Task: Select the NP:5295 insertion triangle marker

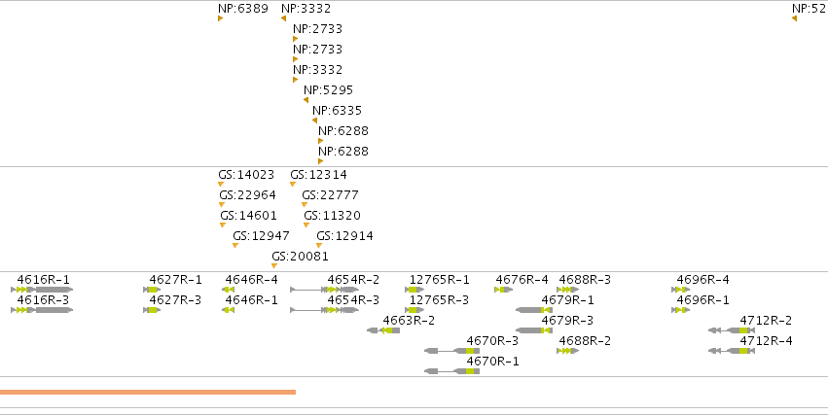Action: [306, 100]
